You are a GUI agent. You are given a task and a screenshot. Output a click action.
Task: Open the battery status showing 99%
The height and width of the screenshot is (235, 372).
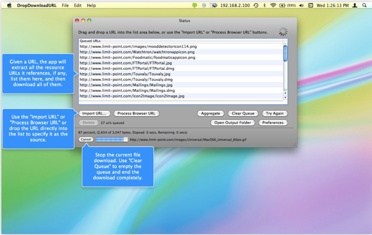pos(287,5)
